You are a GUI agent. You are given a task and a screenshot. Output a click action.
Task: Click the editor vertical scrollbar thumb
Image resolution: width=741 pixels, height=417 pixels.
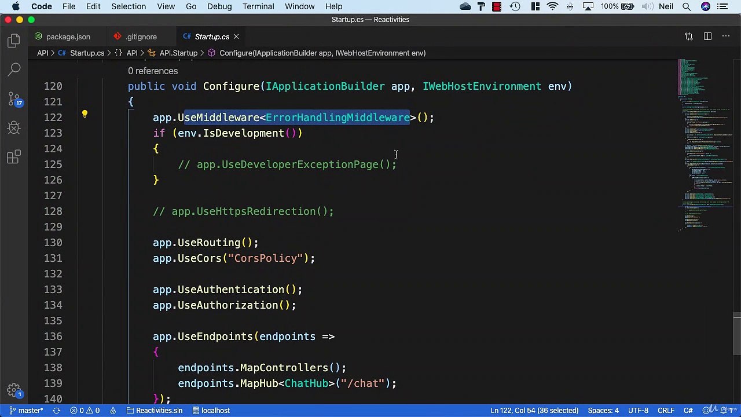coord(736,333)
